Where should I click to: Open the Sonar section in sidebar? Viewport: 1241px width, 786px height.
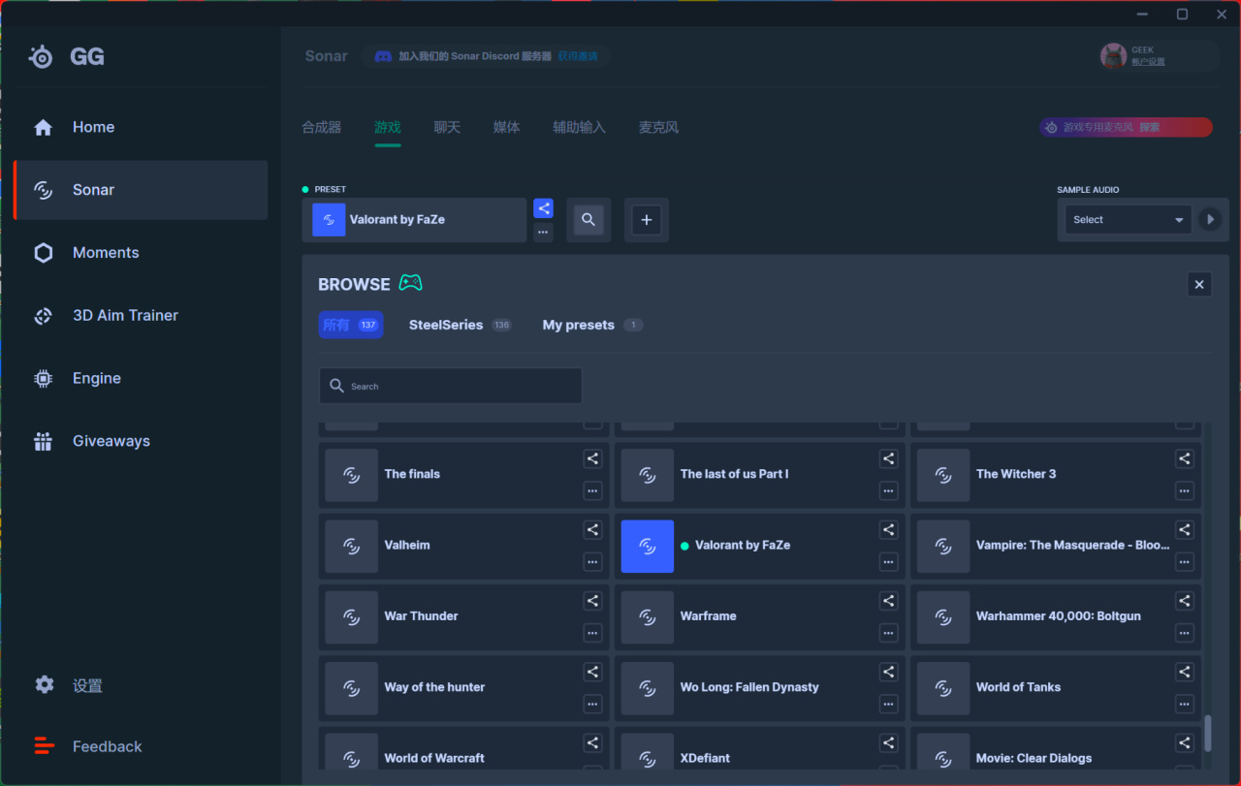[x=141, y=190]
